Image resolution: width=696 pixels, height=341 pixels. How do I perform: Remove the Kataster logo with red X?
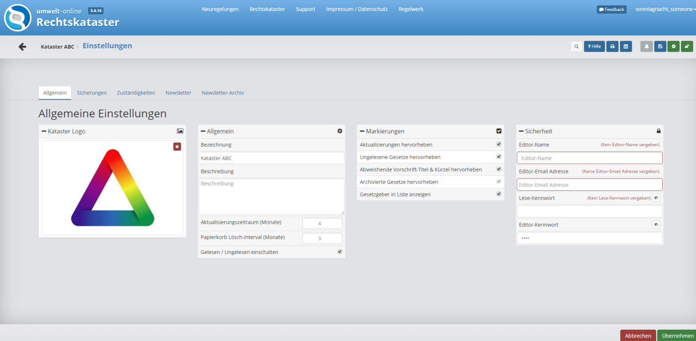[x=177, y=147]
